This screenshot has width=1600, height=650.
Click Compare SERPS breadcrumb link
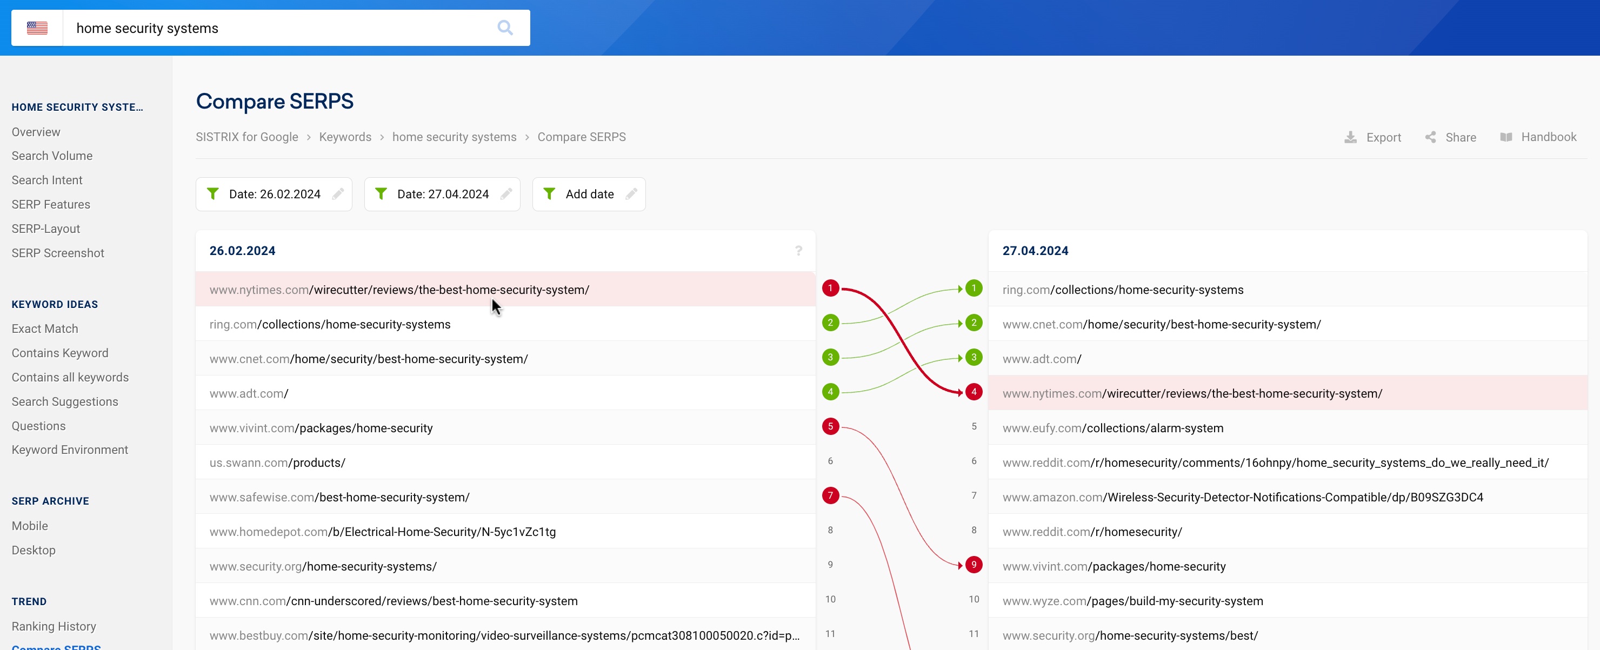[x=582, y=137]
